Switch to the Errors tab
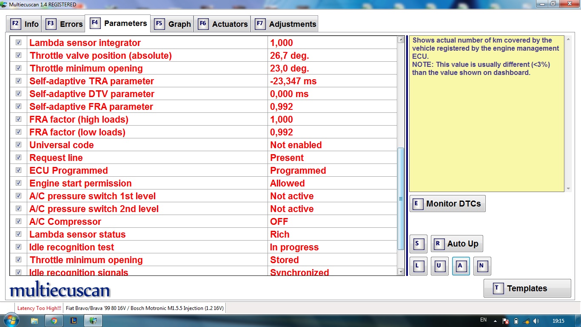 pyautogui.click(x=65, y=24)
